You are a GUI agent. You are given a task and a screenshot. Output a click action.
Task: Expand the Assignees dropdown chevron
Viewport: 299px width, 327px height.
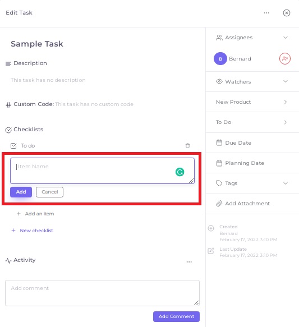(x=286, y=38)
